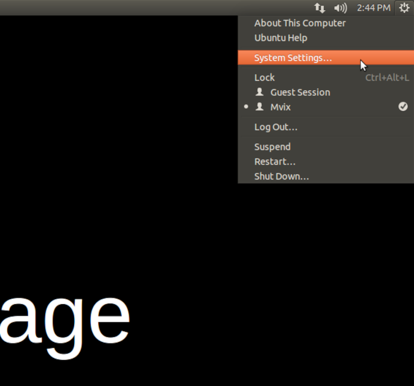Click the power cog session icon
Screen dimensions: 414x386
tap(404, 8)
